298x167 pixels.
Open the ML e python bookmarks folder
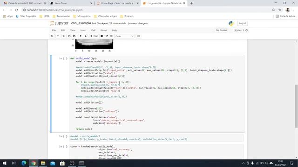click(x=82, y=16)
